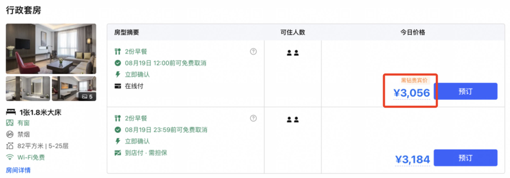Click the window icon next to 有窗

pyautogui.click(x=10, y=123)
